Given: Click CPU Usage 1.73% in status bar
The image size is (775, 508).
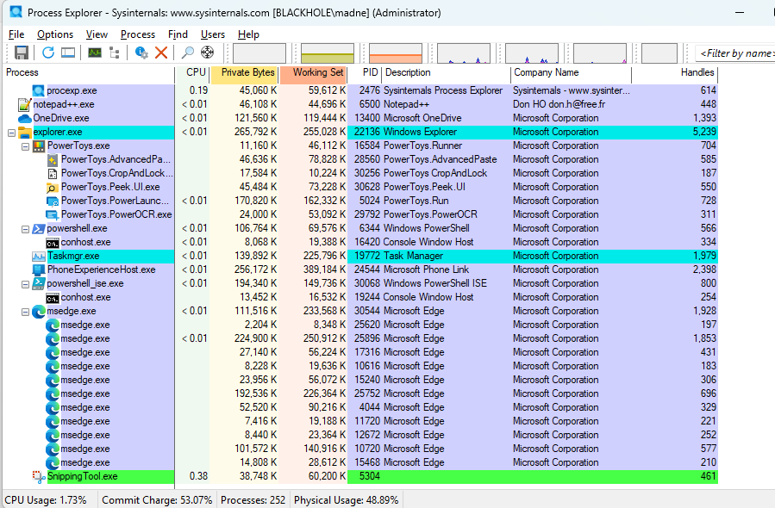Looking at the screenshot, I should tap(46, 500).
